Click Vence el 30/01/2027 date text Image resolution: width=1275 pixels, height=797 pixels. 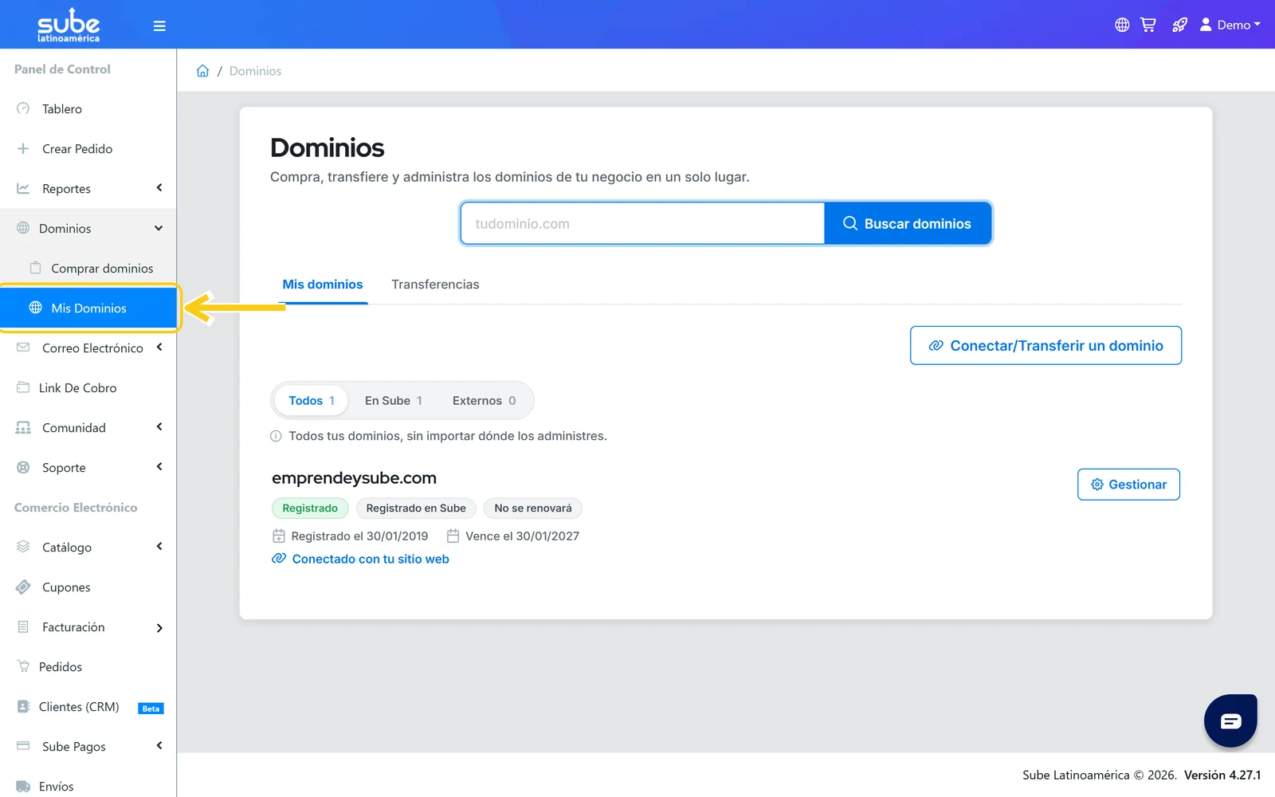(x=522, y=536)
